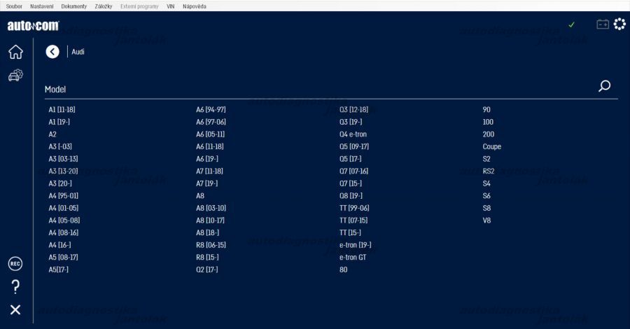Screen dimensions: 630x329
Task: Select model Q5 [09-17]
Action: coord(354,146)
